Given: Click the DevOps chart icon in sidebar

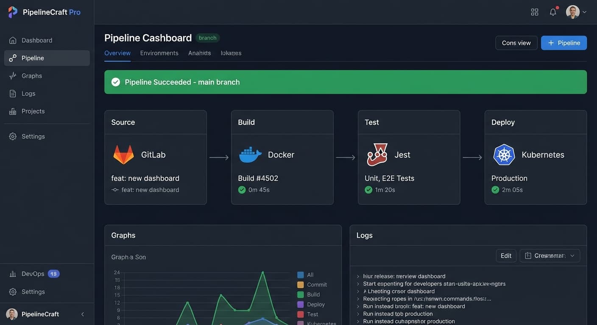Looking at the screenshot, I should click(13, 274).
